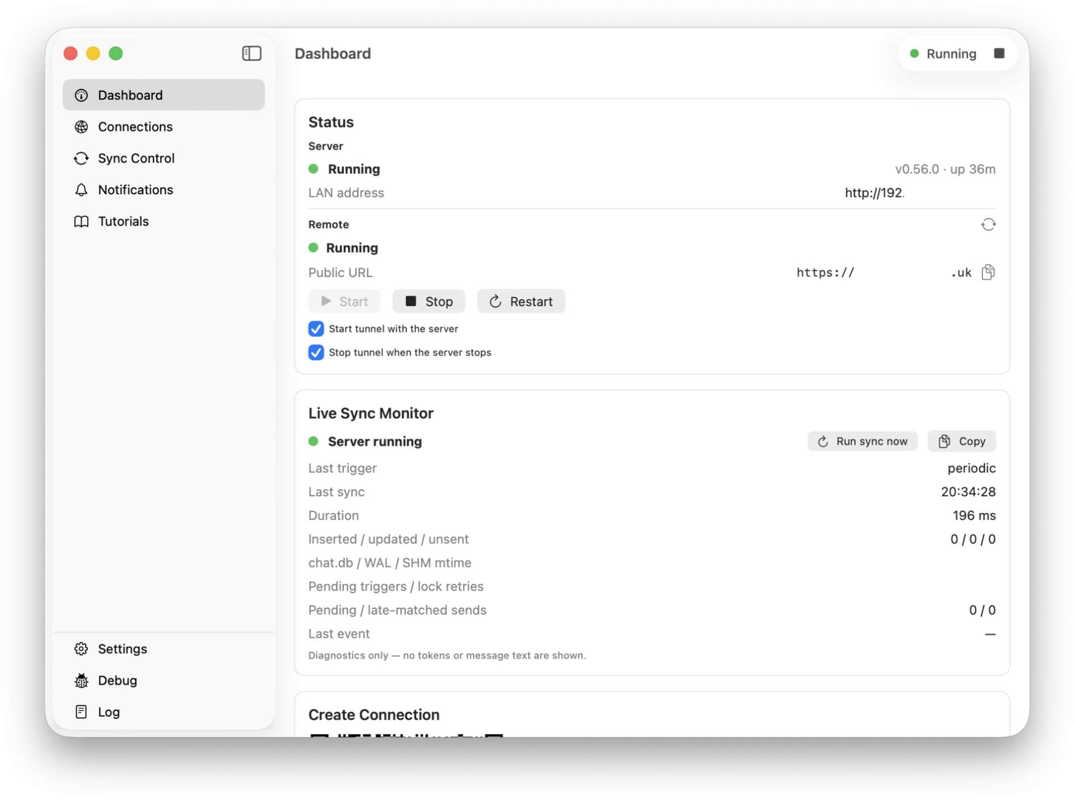The width and height of the screenshot is (1074, 801).
Task: Click the disabled Start tunnel button
Action: click(x=344, y=302)
